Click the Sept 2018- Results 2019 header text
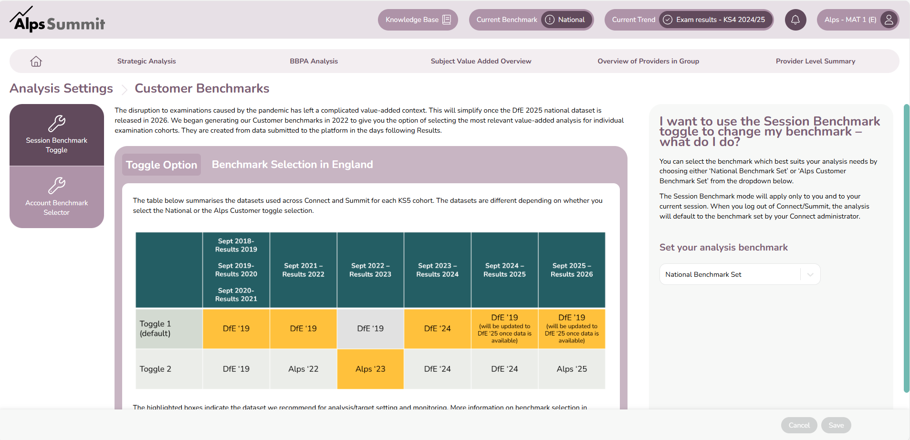This screenshot has height=440, width=910. click(236, 245)
